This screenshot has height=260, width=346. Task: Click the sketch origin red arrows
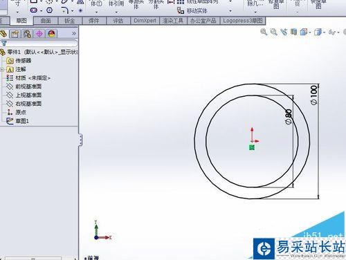[x=254, y=136]
